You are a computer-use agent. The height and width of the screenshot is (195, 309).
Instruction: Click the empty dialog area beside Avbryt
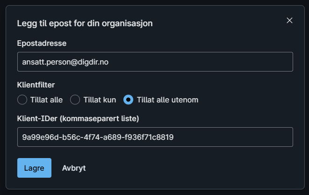187,168
